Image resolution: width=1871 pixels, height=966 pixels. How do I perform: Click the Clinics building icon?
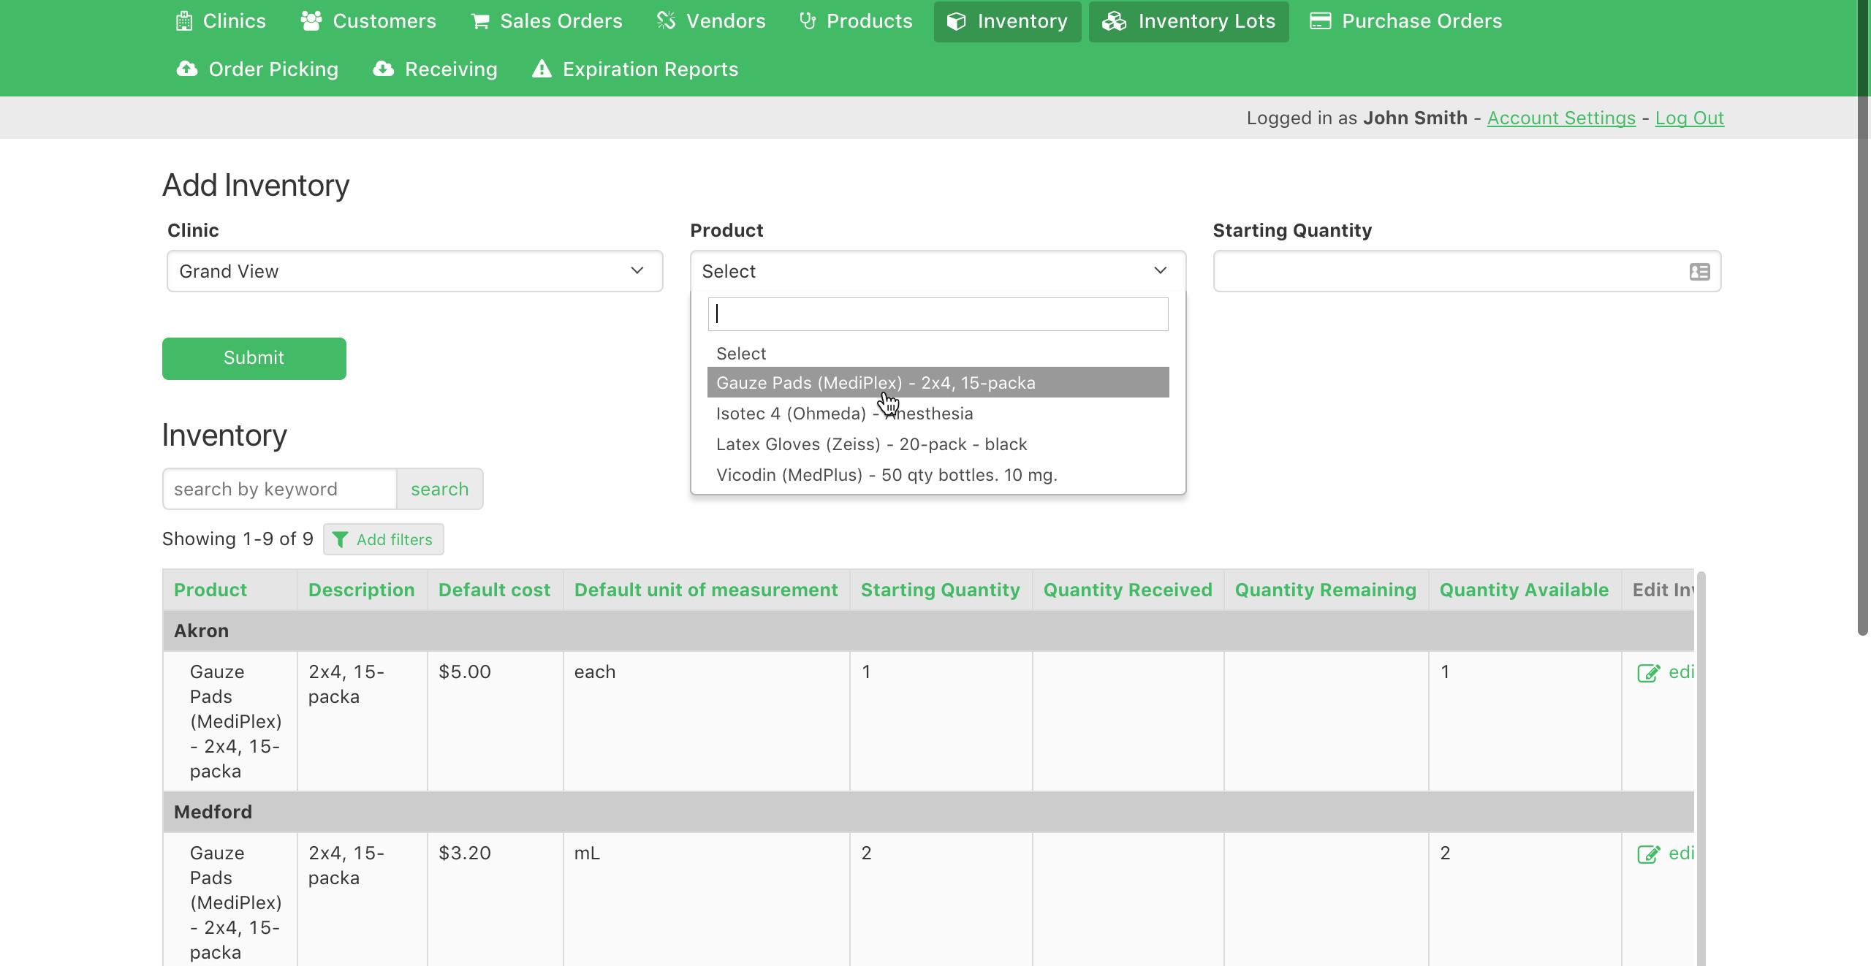pyautogui.click(x=184, y=21)
